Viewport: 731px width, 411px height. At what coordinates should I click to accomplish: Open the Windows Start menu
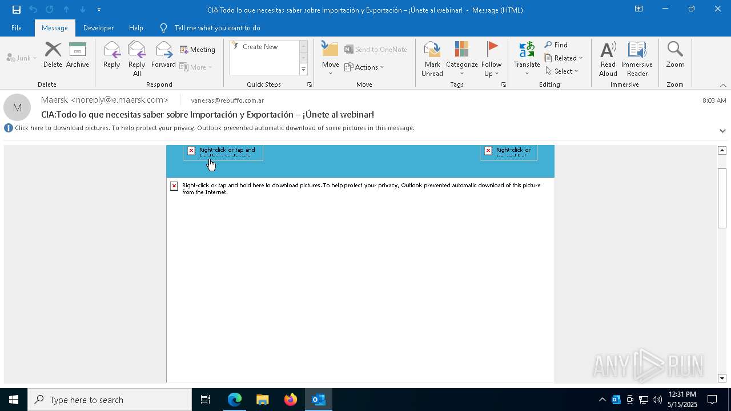(14, 400)
